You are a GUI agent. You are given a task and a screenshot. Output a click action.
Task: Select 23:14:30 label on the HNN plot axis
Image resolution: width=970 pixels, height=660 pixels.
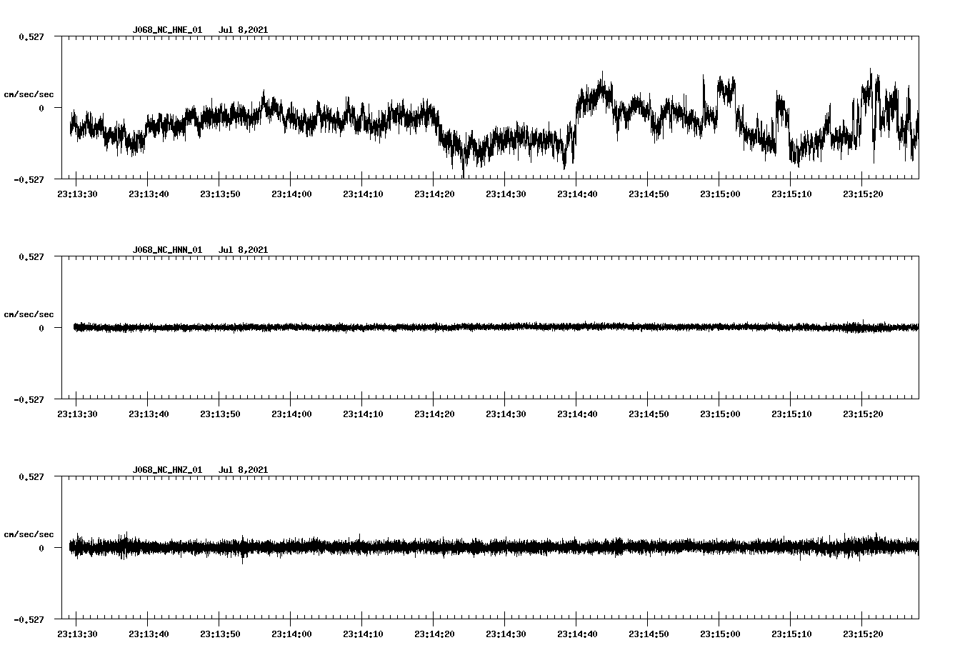[505, 414]
